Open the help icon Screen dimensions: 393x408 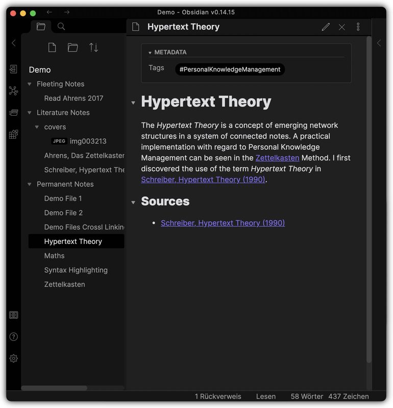pyautogui.click(x=14, y=337)
